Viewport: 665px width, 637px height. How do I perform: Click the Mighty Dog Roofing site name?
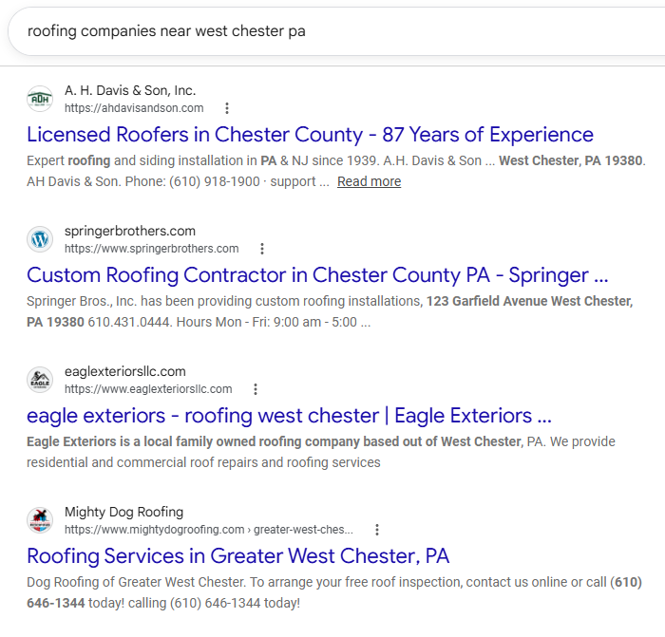123,512
